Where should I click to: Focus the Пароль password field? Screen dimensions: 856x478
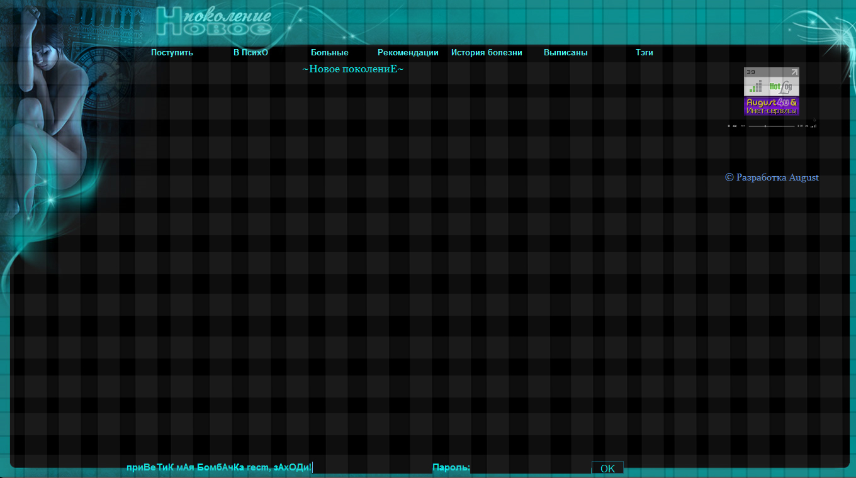529,467
